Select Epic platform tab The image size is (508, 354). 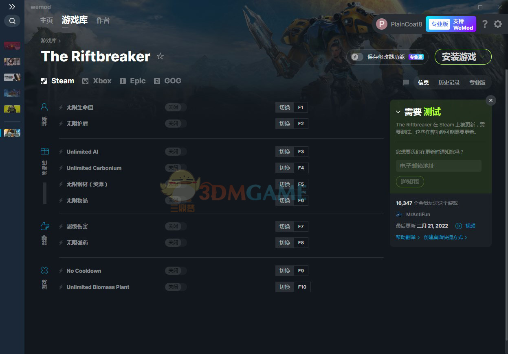tap(133, 81)
